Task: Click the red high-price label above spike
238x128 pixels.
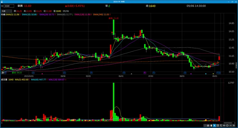Action: pyautogui.click(x=114, y=18)
